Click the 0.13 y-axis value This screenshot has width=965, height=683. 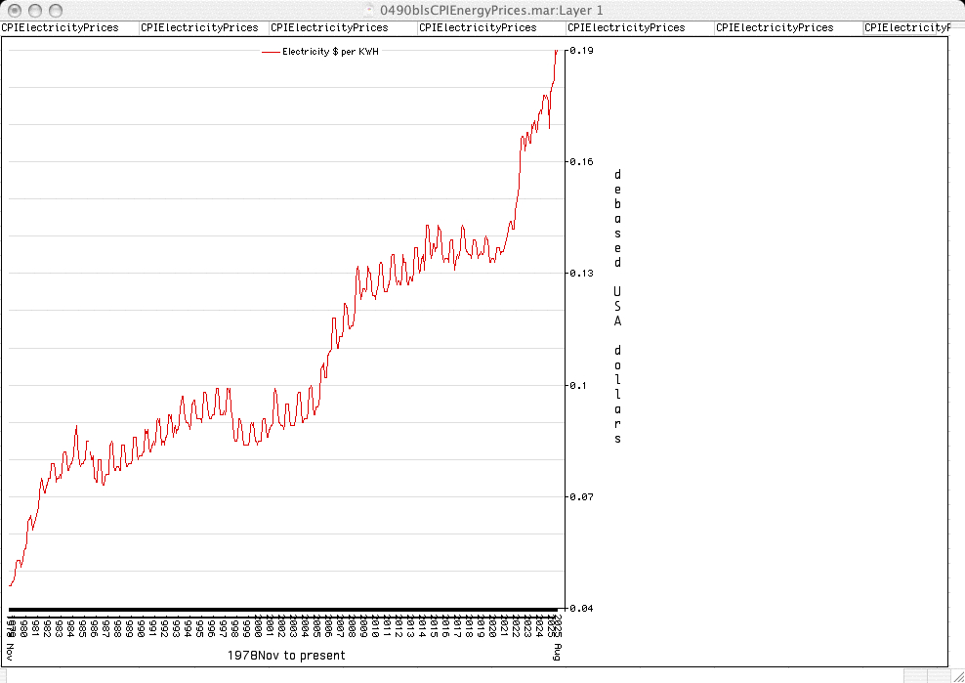point(581,273)
